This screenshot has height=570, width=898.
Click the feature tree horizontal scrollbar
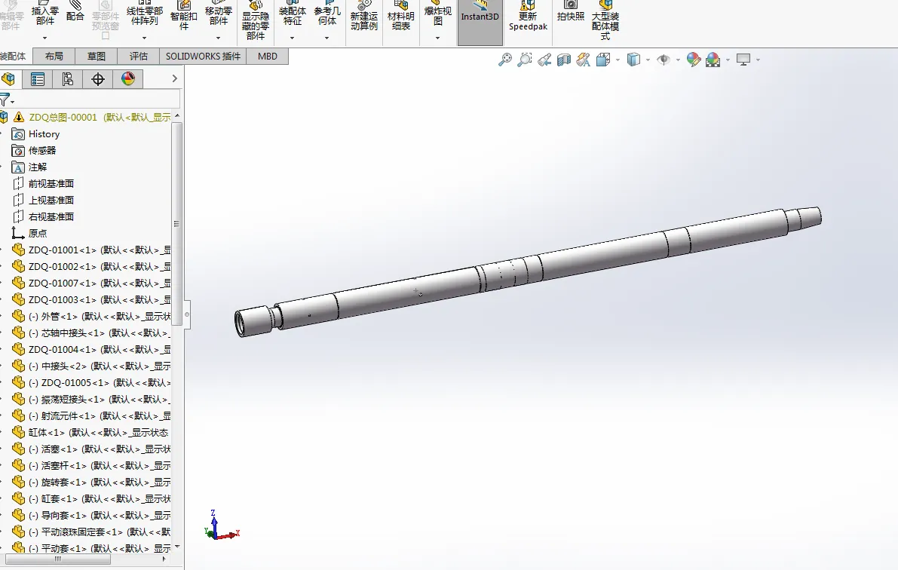pyautogui.click(x=57, y=559)
